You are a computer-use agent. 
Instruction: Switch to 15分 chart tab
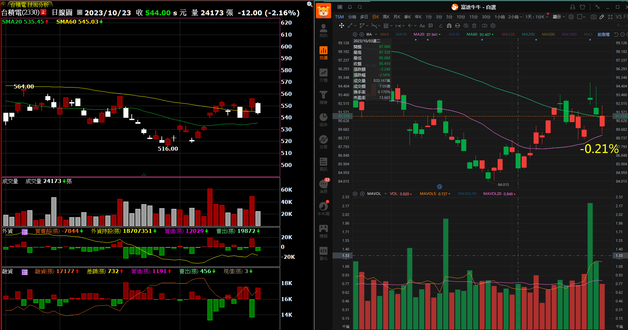coord(474,17)
